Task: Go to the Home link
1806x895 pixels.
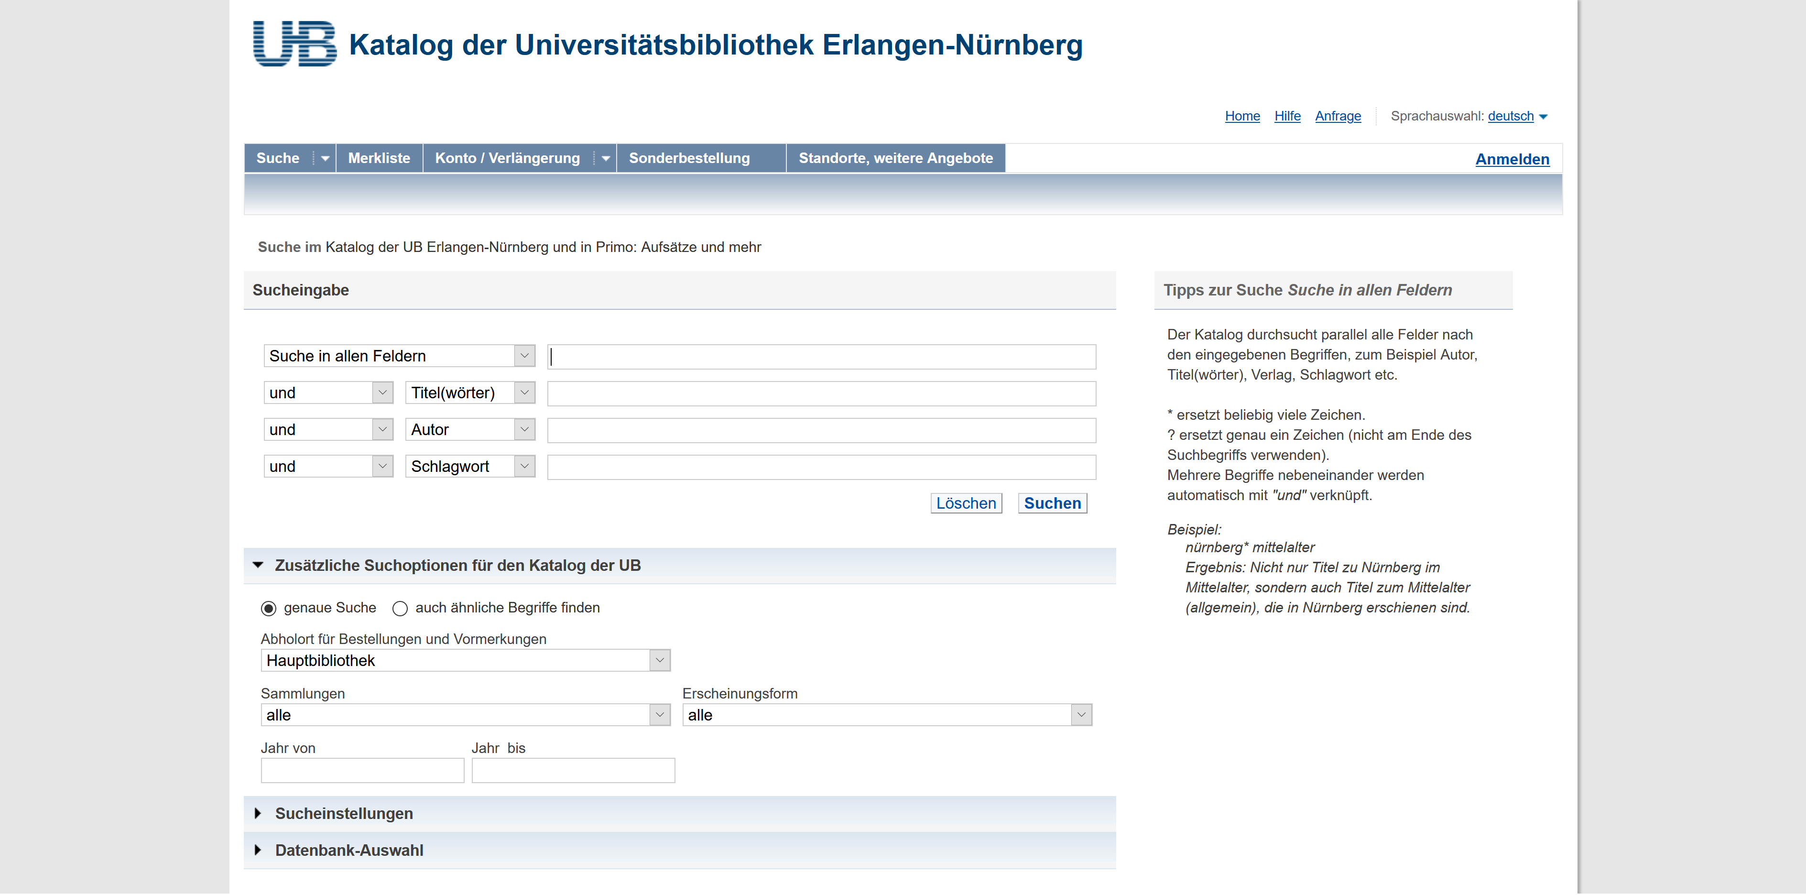Action: pyautogui.click(x=1242, y=117)
